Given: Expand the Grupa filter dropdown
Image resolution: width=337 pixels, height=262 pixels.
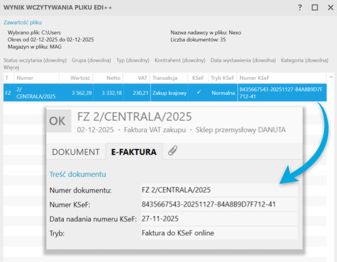Looking at the screenshot, I should 91,60.
